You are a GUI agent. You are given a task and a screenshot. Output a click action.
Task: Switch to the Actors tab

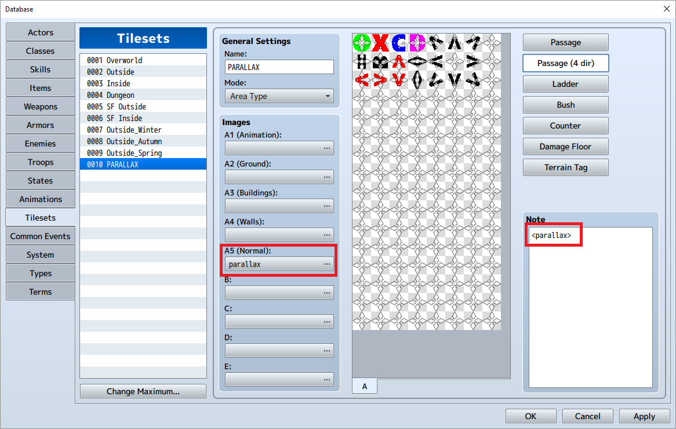41,32
